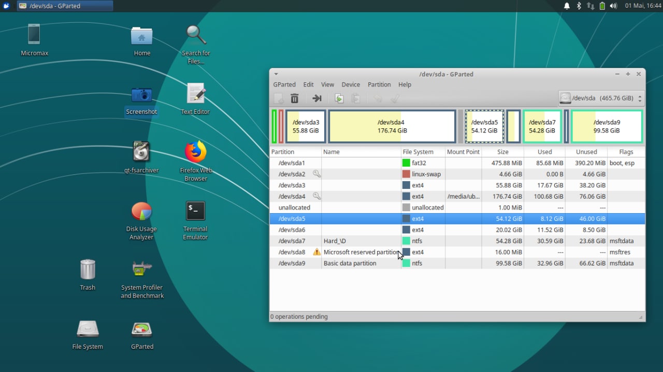
Task: Open the /dev/sda device selector dropdown
Action: point(601,98)
